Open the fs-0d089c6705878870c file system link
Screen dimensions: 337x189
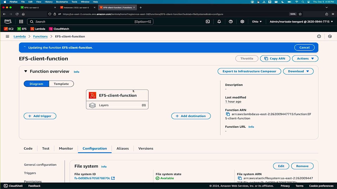coord(92,178)
